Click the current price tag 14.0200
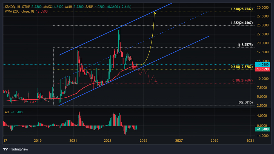 263,65
